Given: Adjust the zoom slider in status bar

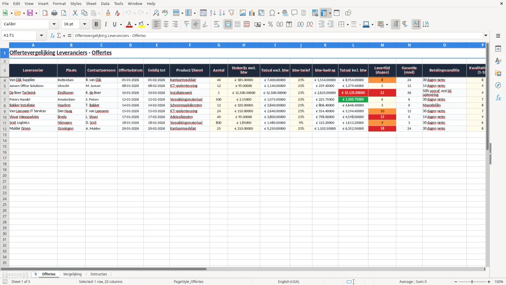Looking at the screenshot, I should tap(472, 282).
